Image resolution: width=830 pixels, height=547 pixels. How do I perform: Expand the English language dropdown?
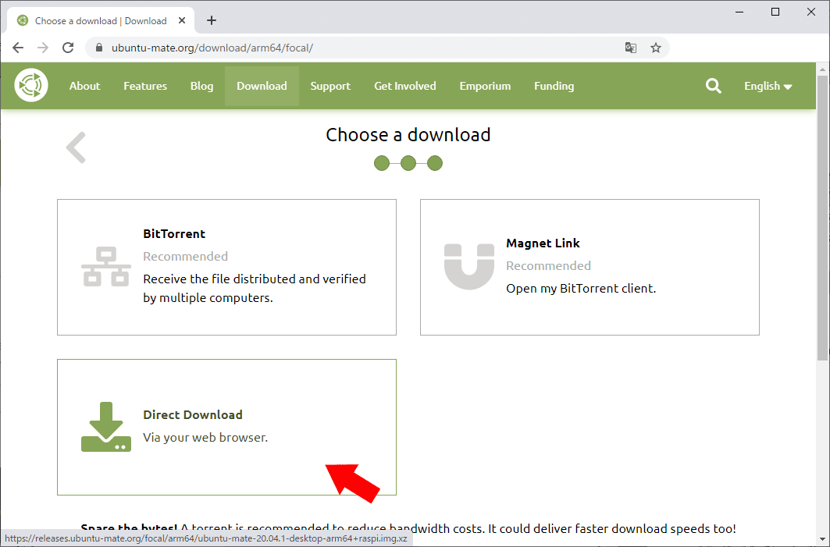tap(768, 87)
